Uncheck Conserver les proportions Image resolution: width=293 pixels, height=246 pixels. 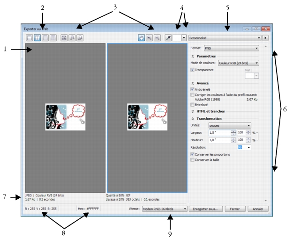point(193,154)
